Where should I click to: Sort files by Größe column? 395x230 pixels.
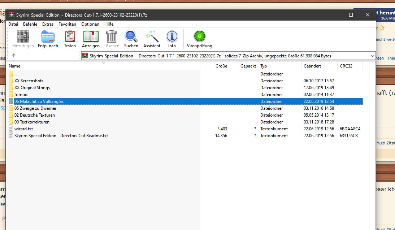coord(221,66)
